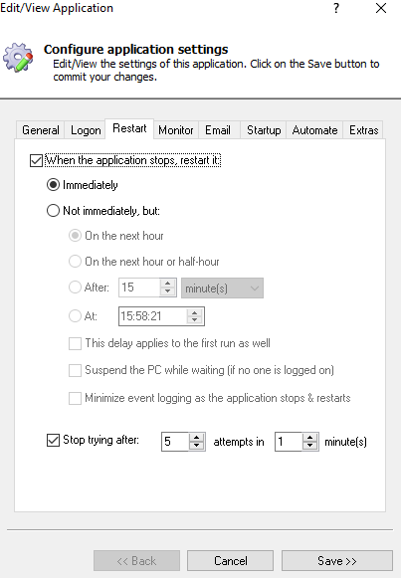Open the minute(s) unit dropdown
This screenshot has height=578, width=401.
pyautogui.click(x=222, y=288)
